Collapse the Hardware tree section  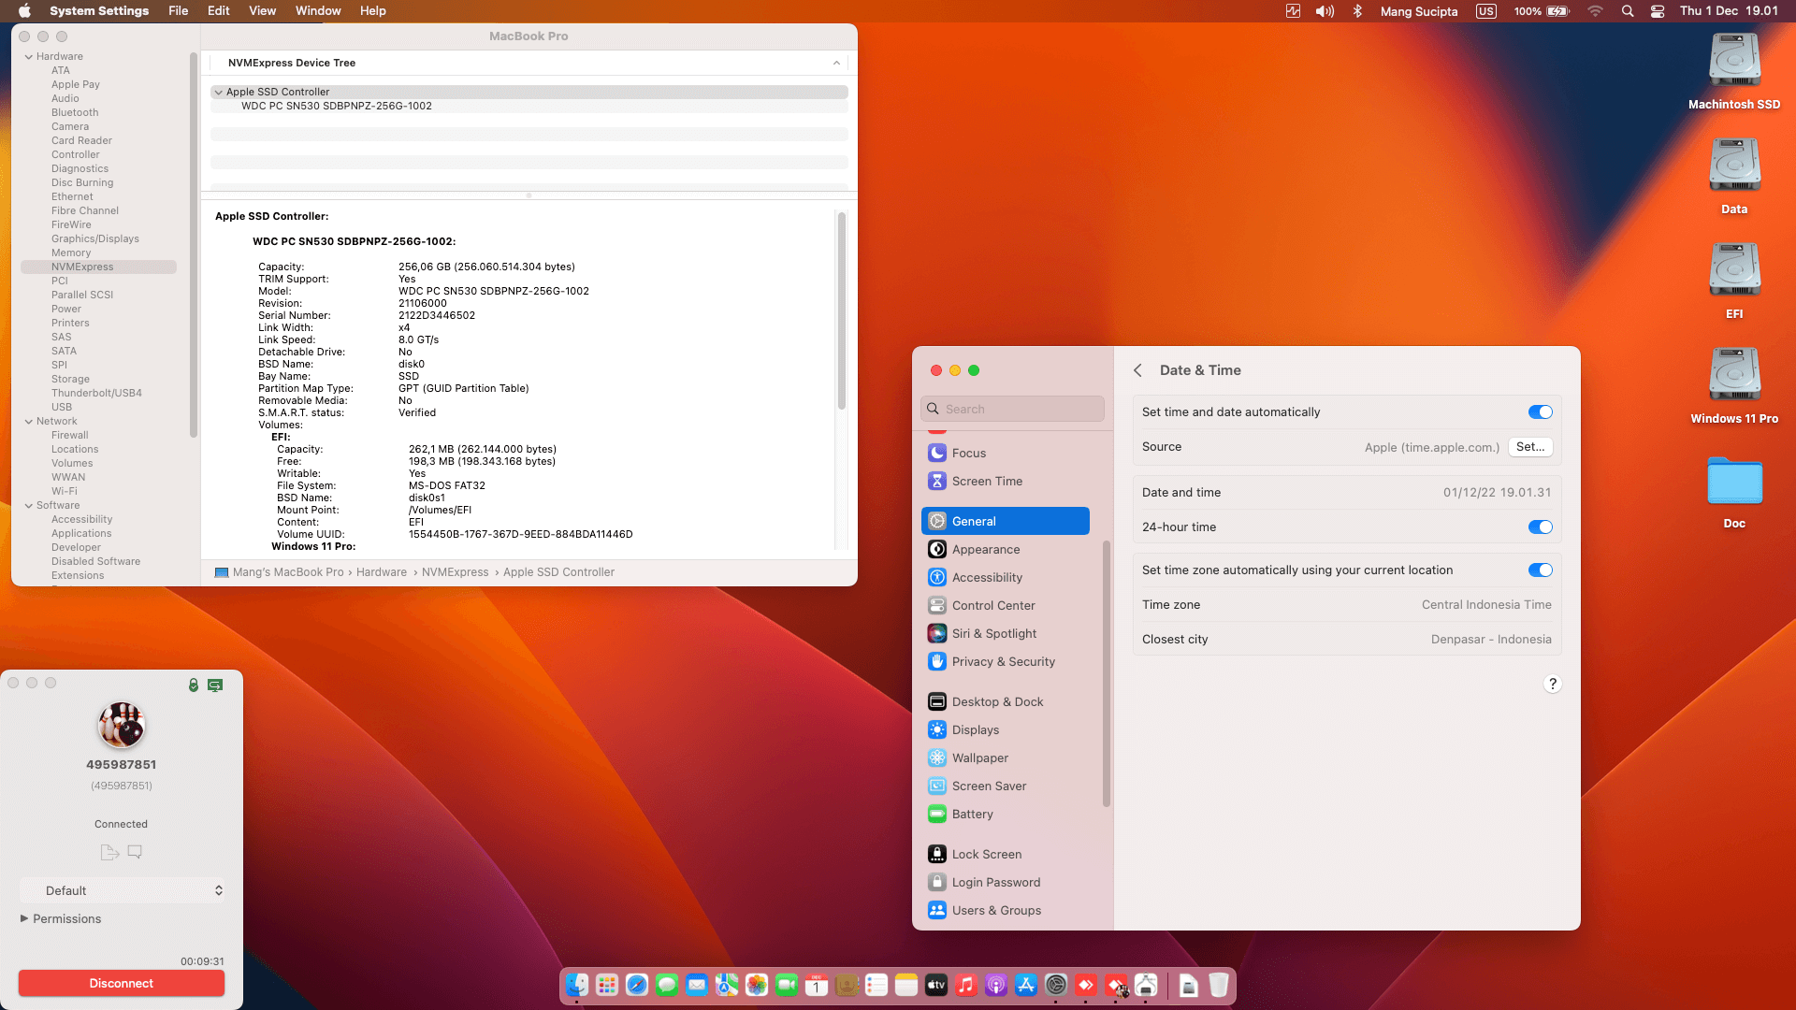click(x=29, y=57)
